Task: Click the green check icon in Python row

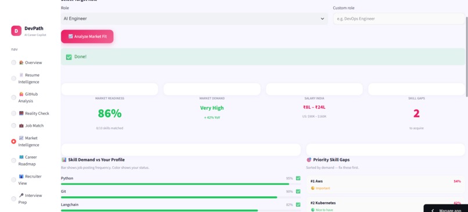Action: [x=298, y=178]
